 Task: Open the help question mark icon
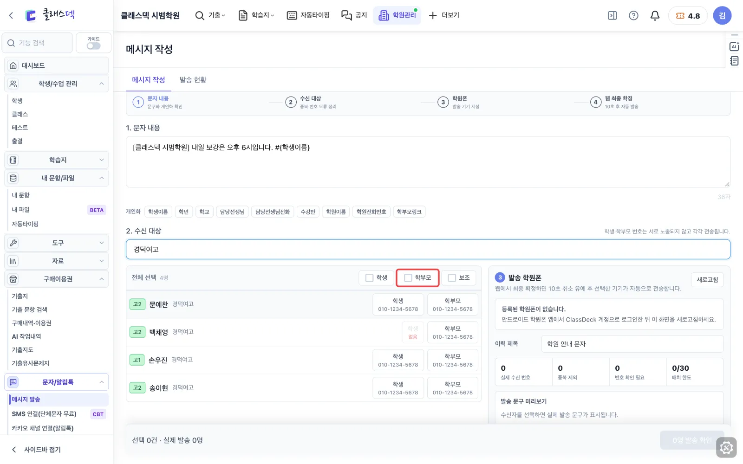(633, 15)
